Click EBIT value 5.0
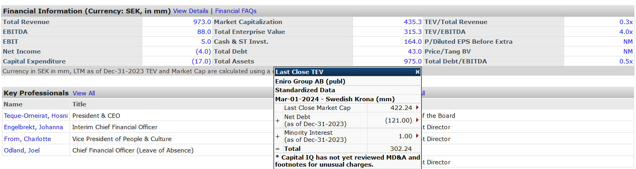The width and height of the screenshot is (636, 169). coord(206,42)
